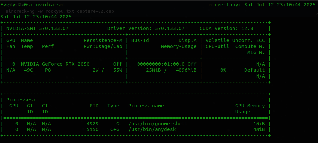Click the 'Memory-Usage' header text

[179, 46]
